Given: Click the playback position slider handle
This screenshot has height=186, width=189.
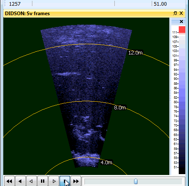Looking at the screenshot, I should [x=136, y=181].
